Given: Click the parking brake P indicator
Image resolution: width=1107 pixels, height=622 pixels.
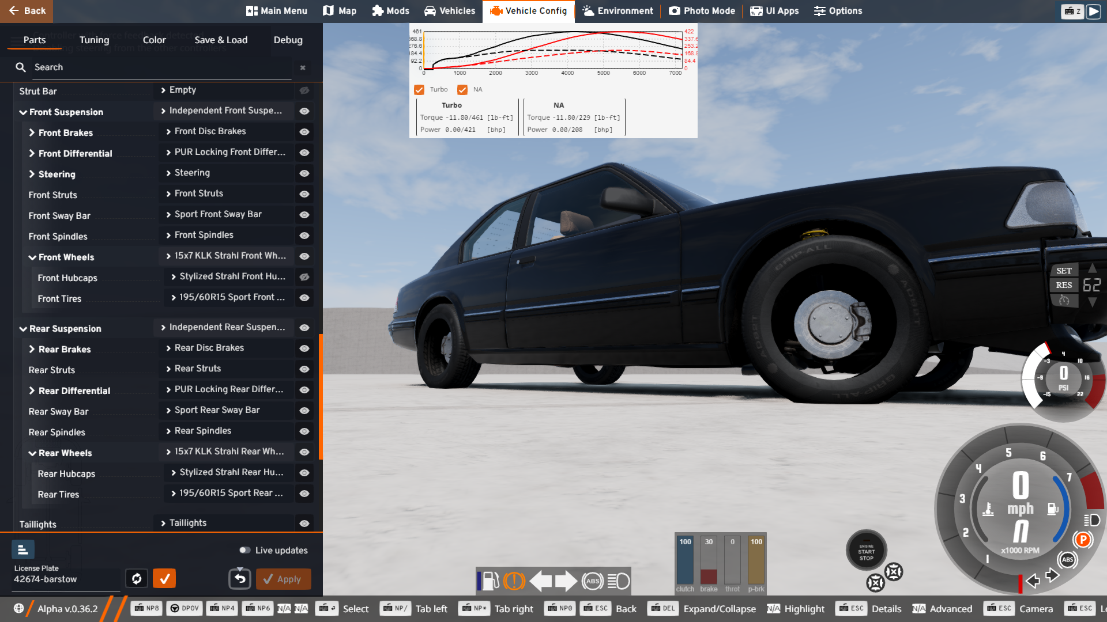Looking at the screenshot, I should [x=1083, y=540].
